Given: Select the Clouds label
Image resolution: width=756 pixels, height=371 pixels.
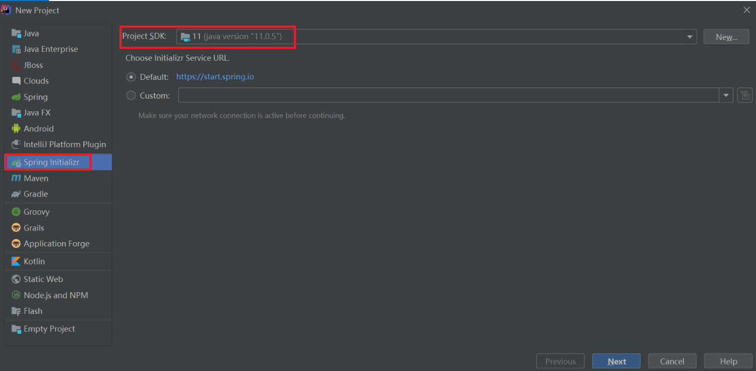Looking at the screenshot, I should coord(36,81).
